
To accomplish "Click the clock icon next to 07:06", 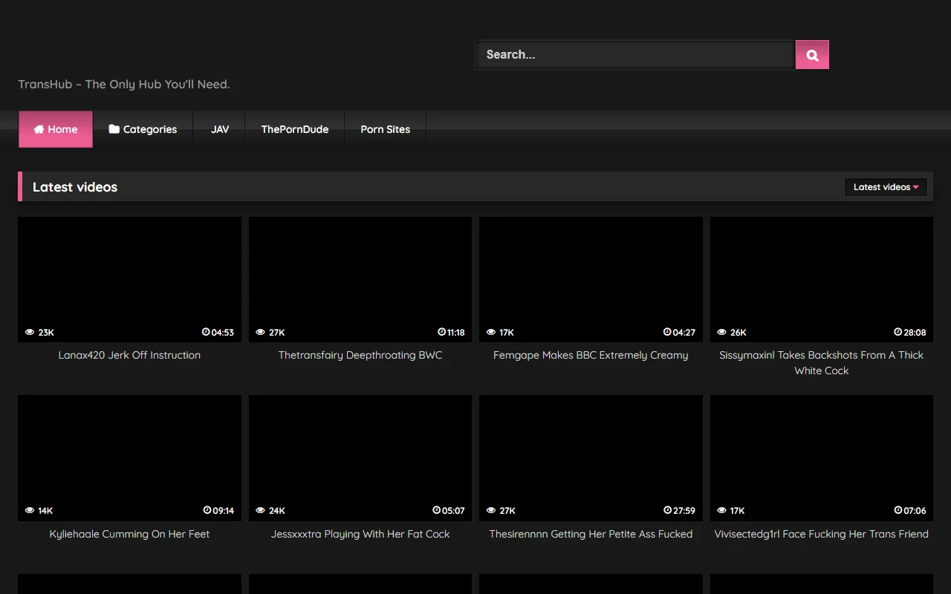I will 898,511.
